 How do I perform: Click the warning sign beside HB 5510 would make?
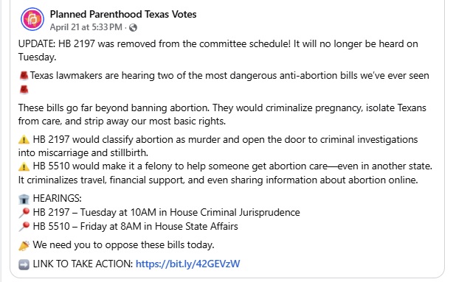pos(24,166)
